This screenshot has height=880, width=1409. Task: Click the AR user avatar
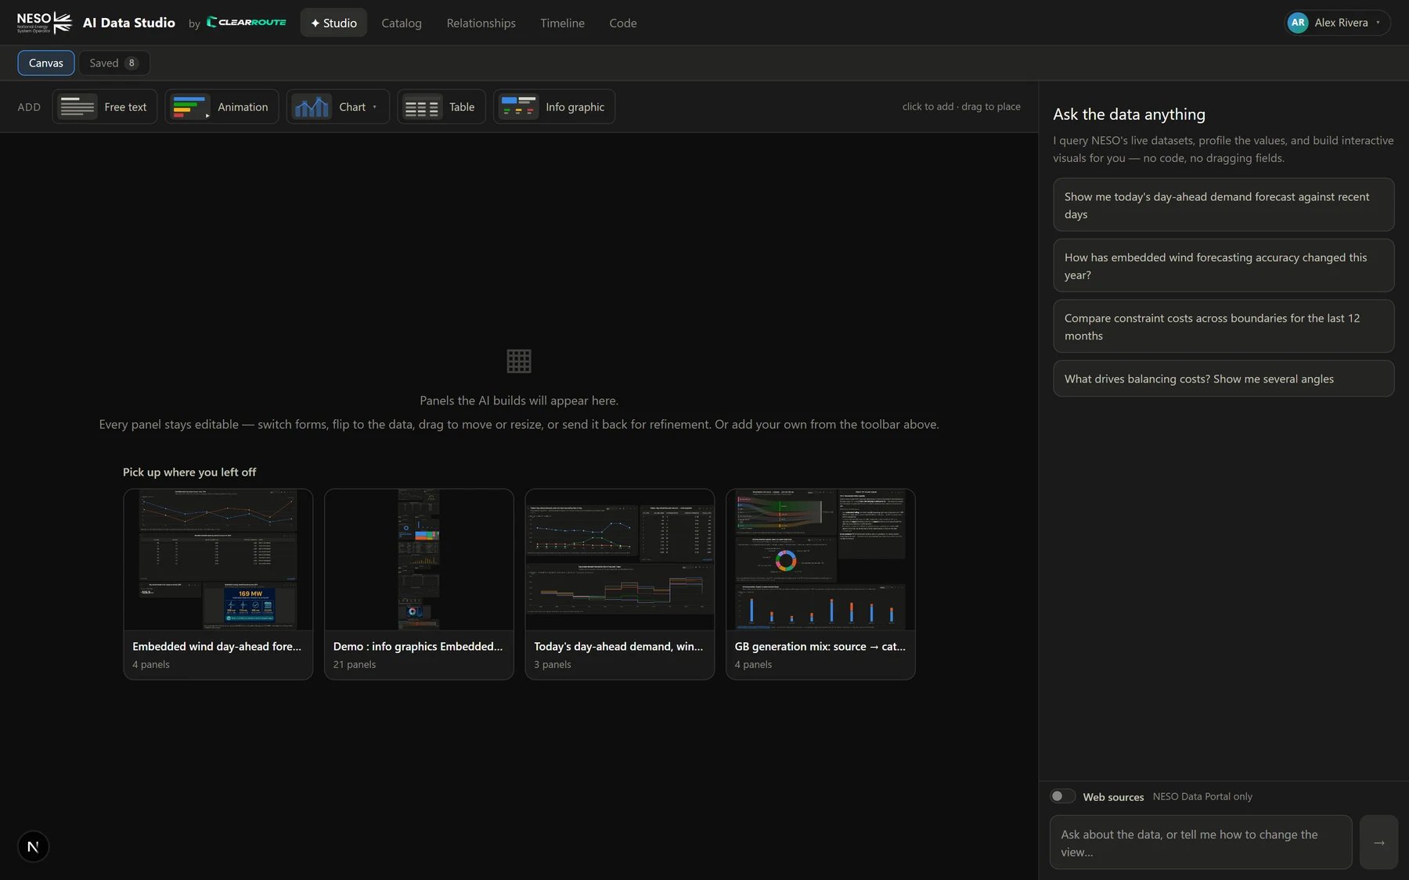point(1298,23)
